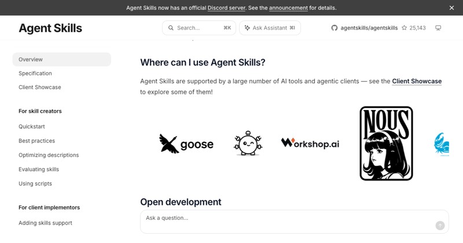Screen dimensions: 463x243
Task: Toggle the theme using the monitor icon
Action: [x=438, y=28]
